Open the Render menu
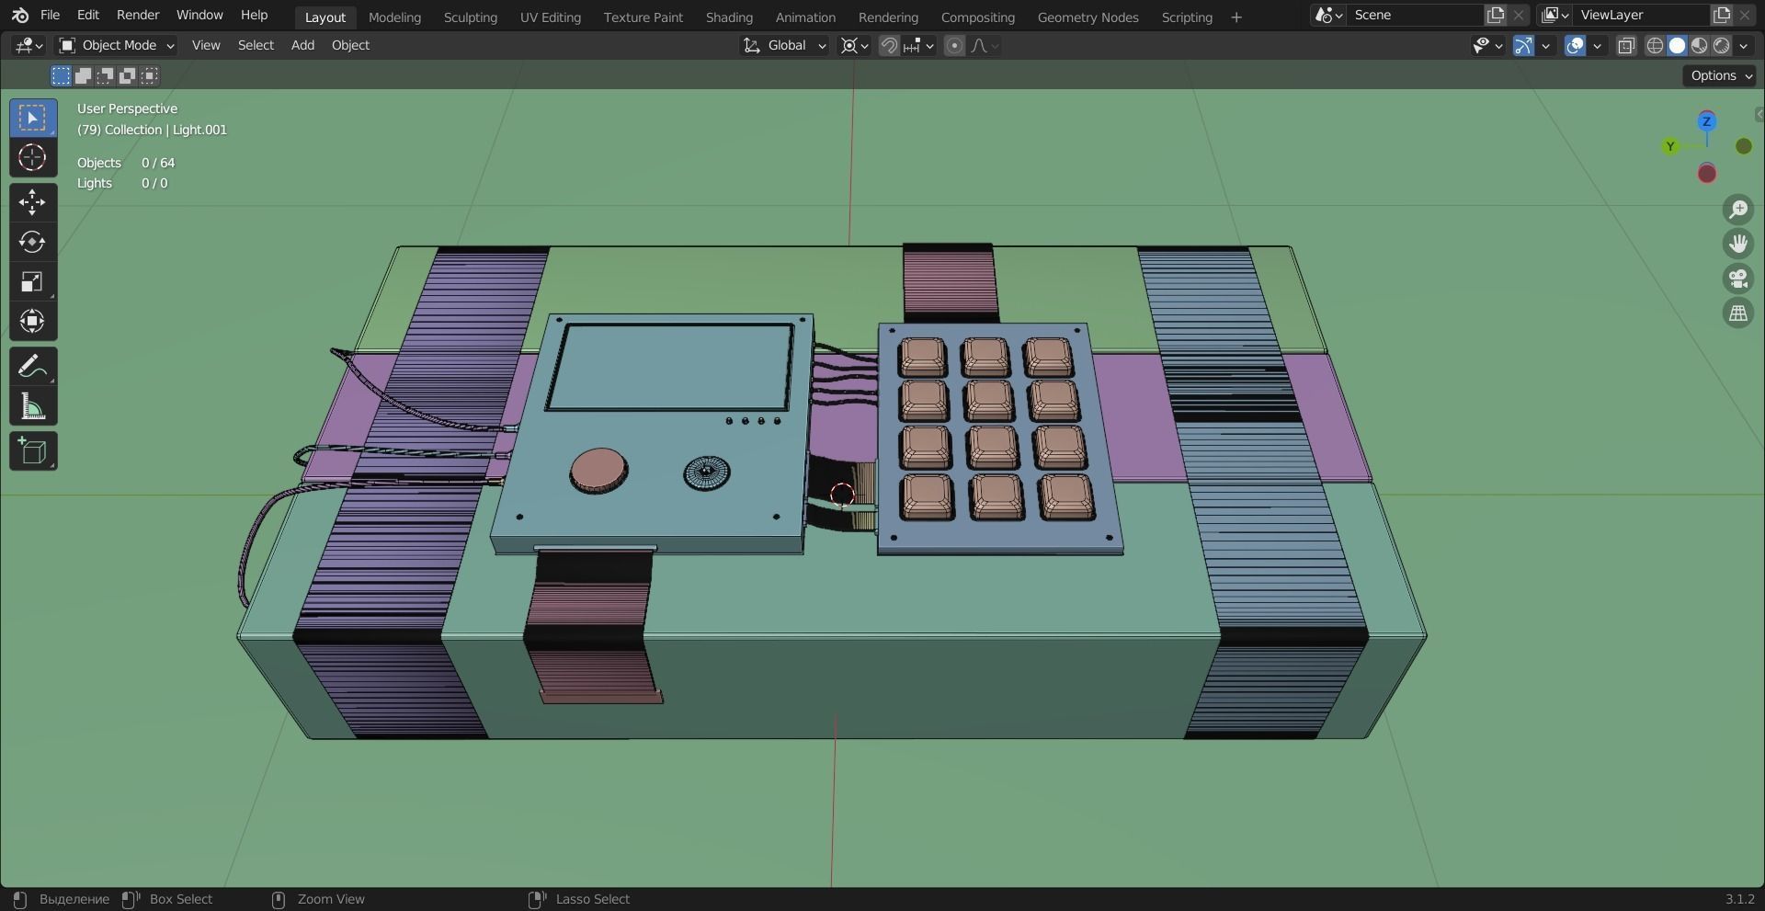Viewport: 1765px width, 911px height. (138, 15)
